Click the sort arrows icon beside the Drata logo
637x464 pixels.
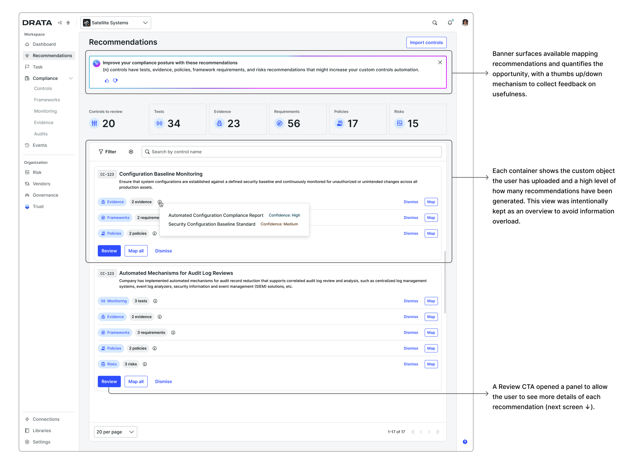click(68, 23)
